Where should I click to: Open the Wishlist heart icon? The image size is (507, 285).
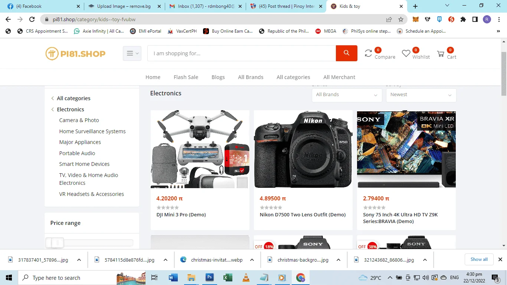[406, 53]
